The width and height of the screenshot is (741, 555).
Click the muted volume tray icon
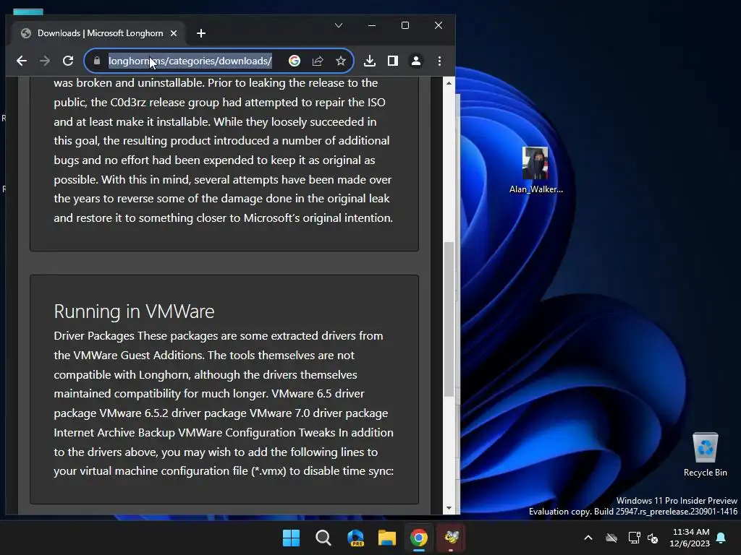click(653, 538)
